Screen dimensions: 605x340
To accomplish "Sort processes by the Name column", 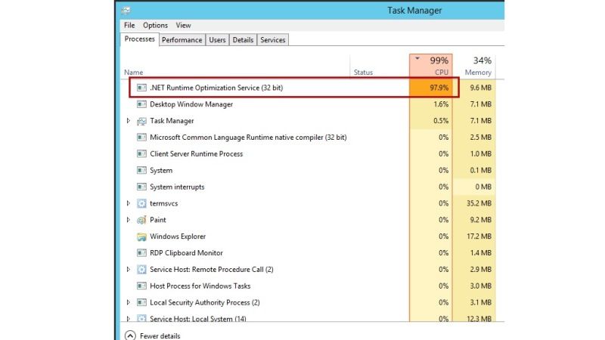I will pos(134,73).
